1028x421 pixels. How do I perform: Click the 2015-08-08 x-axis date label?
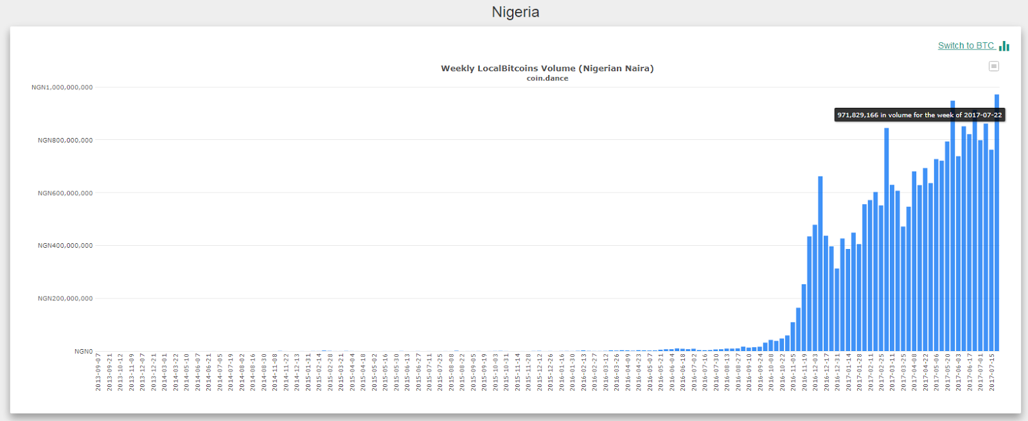pos(451,372)
